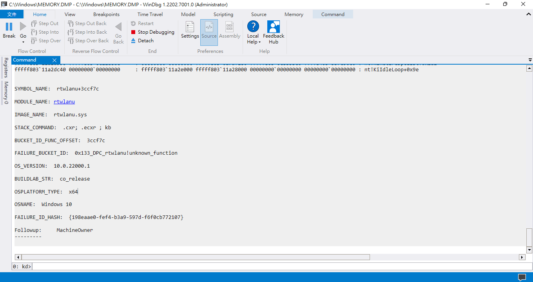The width and height of the screenshot is (533, 282).
Task: Expand the Local Help dropdown
Action: pos(259,42)
